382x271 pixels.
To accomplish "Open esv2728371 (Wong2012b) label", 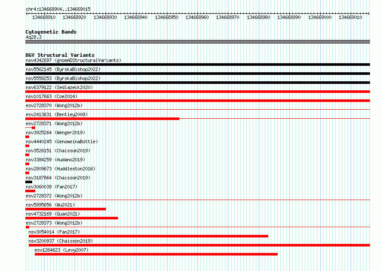I will coord(54,123).
